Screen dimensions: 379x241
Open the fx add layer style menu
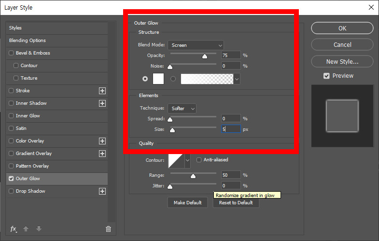click(x=14, y=228)
